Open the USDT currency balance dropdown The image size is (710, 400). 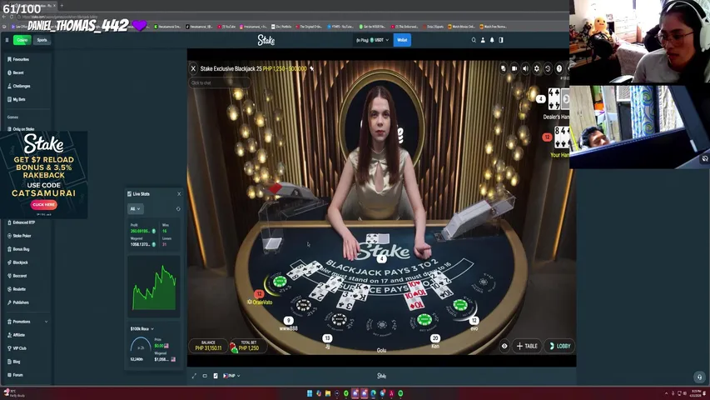click(x=372, y=40)
